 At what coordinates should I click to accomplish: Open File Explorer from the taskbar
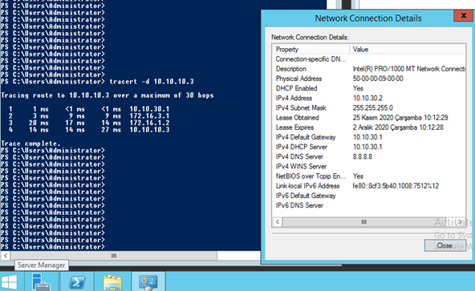112,282
